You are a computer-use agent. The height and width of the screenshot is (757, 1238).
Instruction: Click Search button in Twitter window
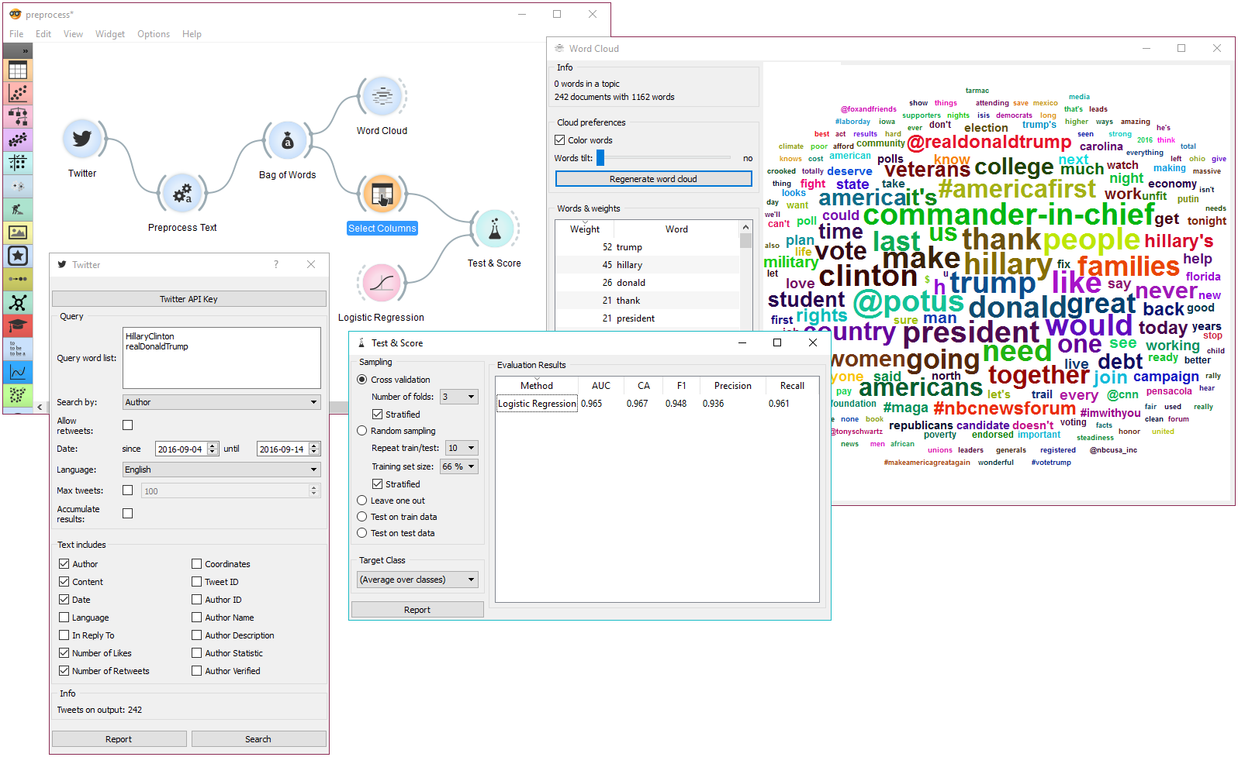tap(258, 739)
